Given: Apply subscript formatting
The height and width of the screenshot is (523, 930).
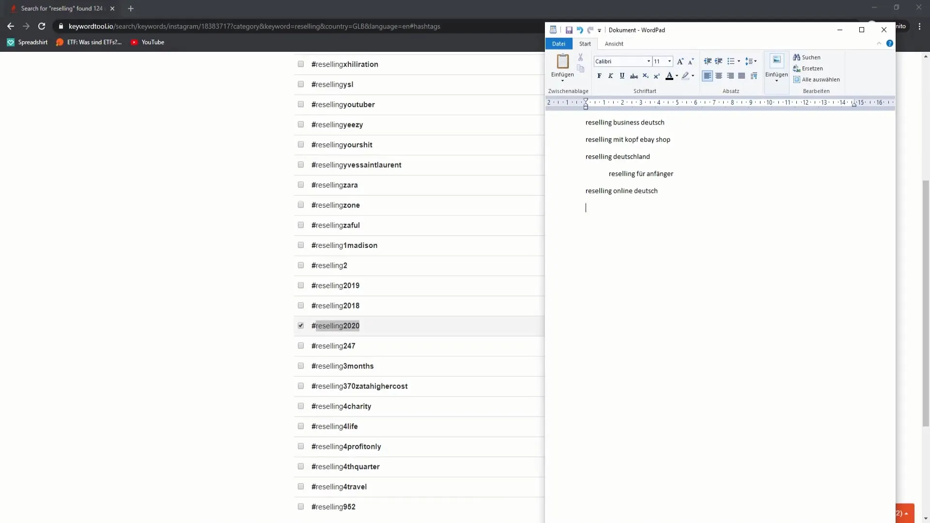Looking at the screenshot, I should pyautogui.click(x=645, y=76).
